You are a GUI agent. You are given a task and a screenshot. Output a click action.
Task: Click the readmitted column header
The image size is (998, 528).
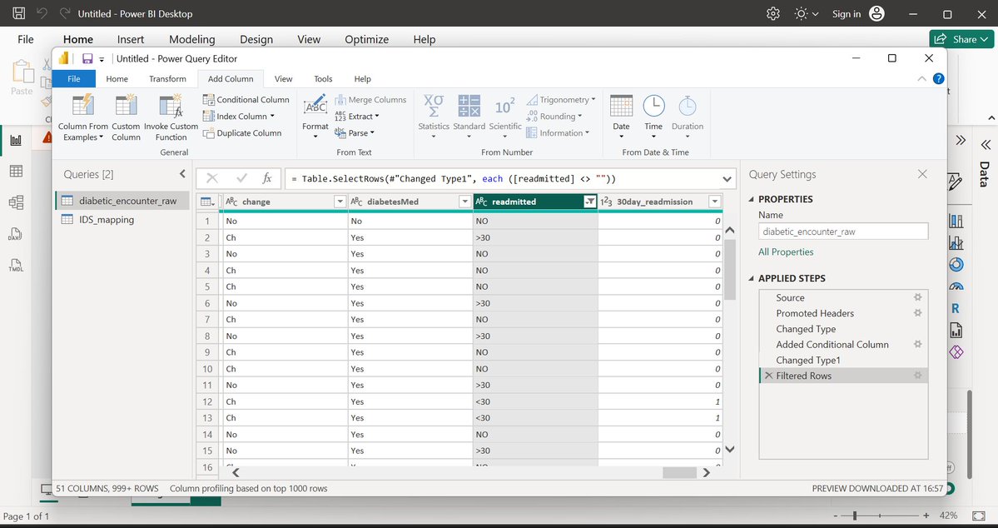527,202
